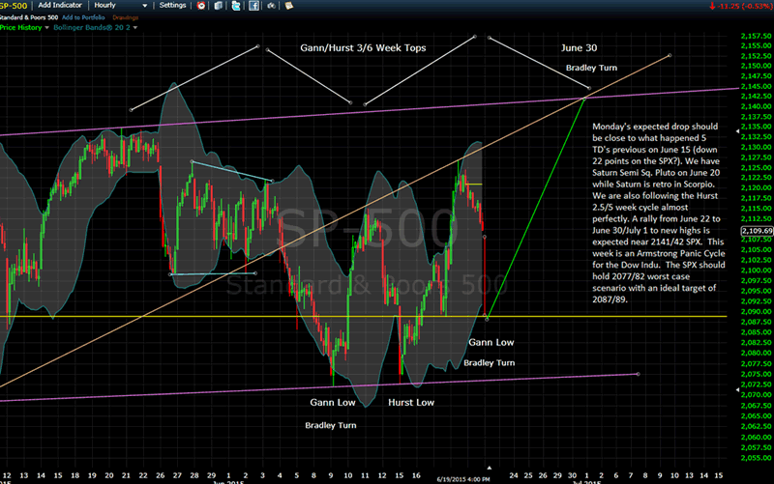Click the '6/19/2015 4:00 PM' date label

click(463, 479)
